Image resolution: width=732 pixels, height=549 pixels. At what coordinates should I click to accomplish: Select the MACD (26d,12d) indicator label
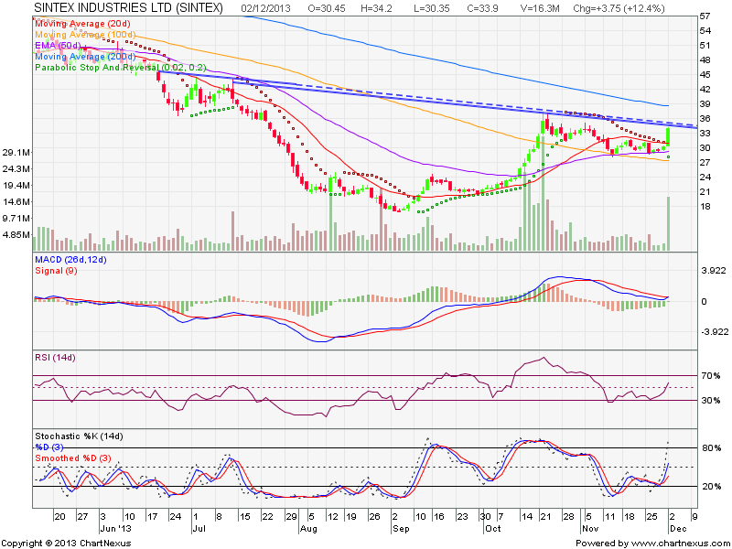point(70,260)
